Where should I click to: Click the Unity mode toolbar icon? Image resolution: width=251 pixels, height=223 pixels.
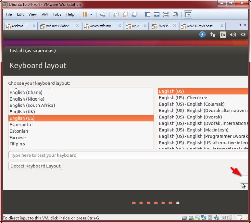[x=174, y=14]
